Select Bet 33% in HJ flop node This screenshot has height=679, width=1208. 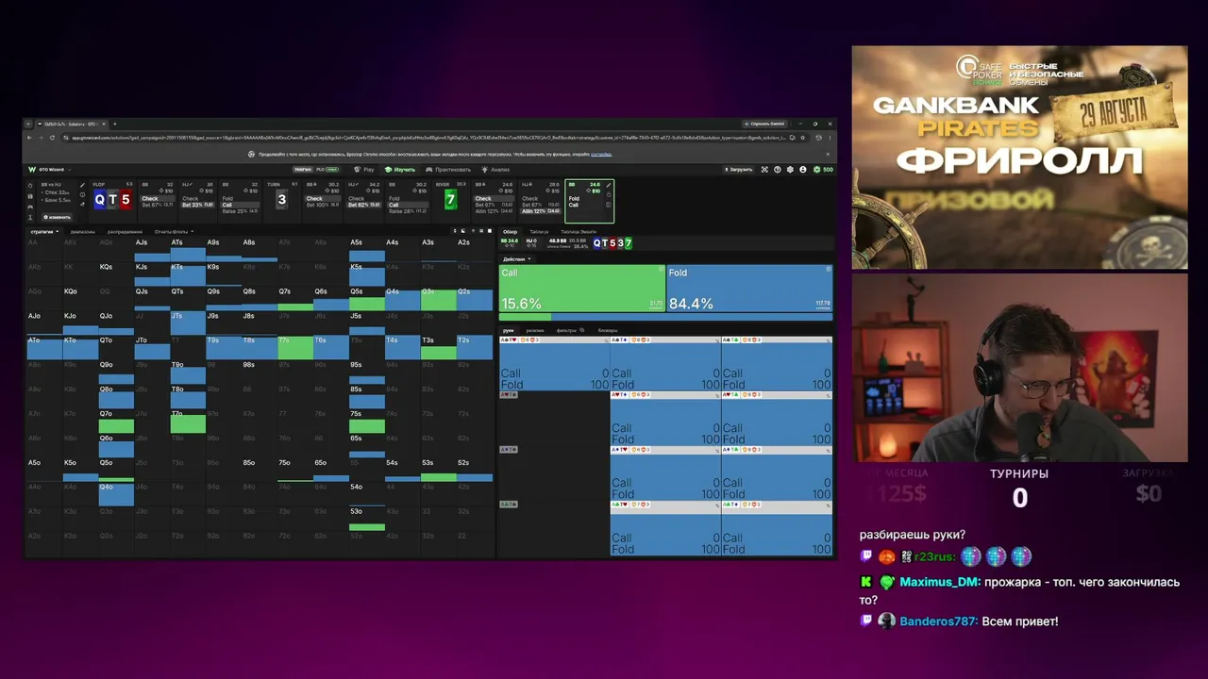(197, 205)
